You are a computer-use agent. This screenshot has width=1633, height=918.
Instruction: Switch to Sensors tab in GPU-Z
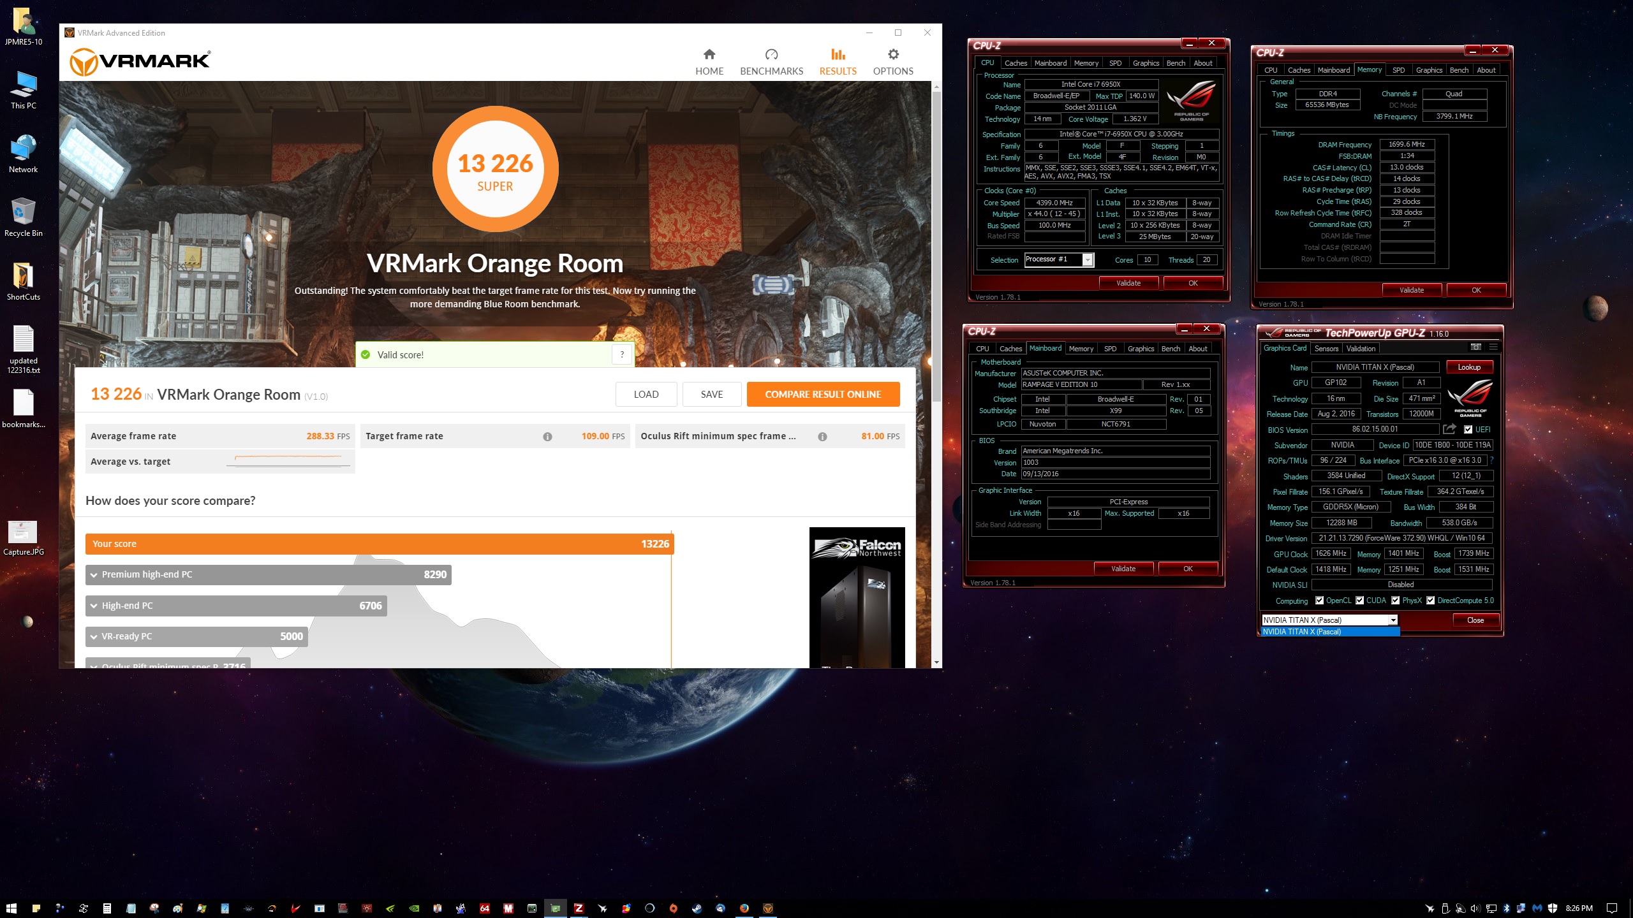pyautogui.click(x=1326, y=349)
